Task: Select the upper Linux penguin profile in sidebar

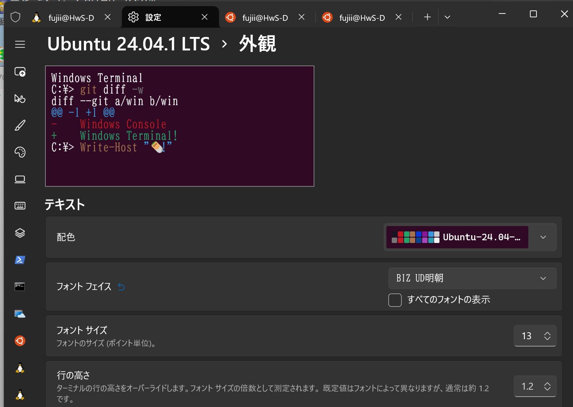Action: coord(20,368)
